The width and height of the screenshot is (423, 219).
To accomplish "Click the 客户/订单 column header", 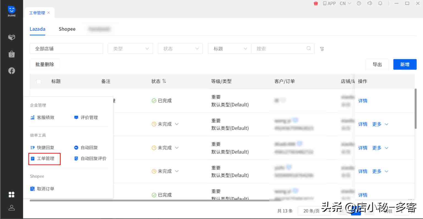I will [x=285, y=81].
